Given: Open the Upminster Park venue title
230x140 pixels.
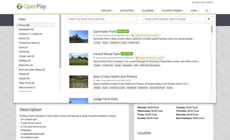Looking at the screenshot, I should pyautogui.click(x=104, y=31).
